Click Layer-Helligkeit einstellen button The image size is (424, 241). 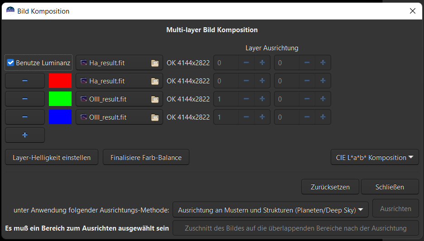click(52, 157)
